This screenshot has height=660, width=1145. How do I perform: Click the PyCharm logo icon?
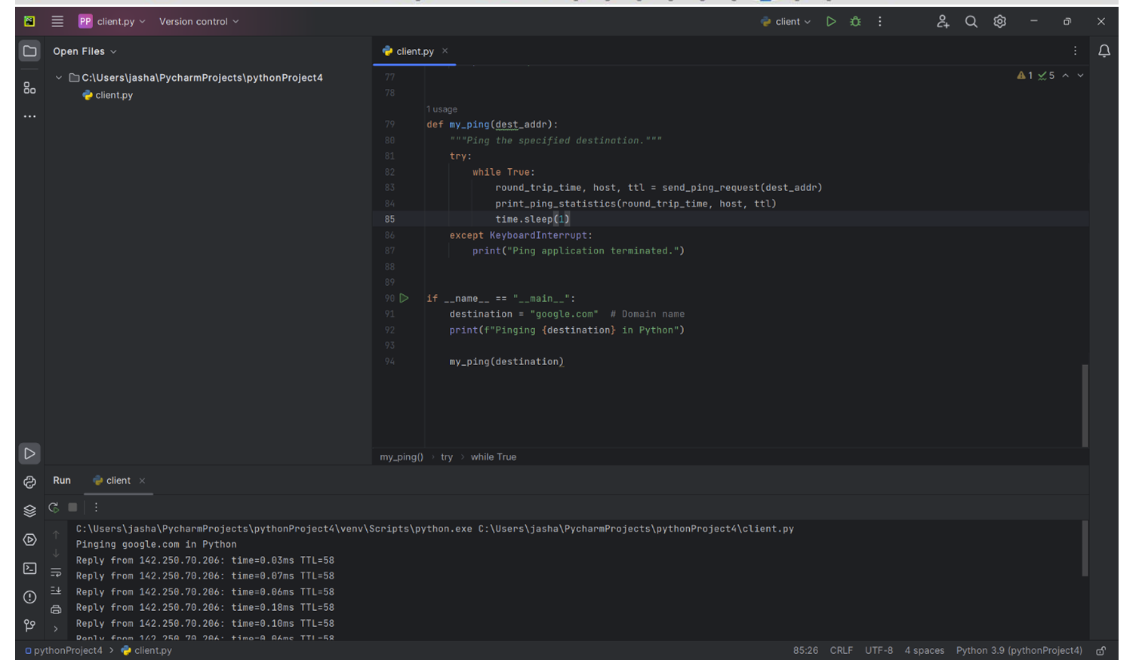tap(29, 21)
